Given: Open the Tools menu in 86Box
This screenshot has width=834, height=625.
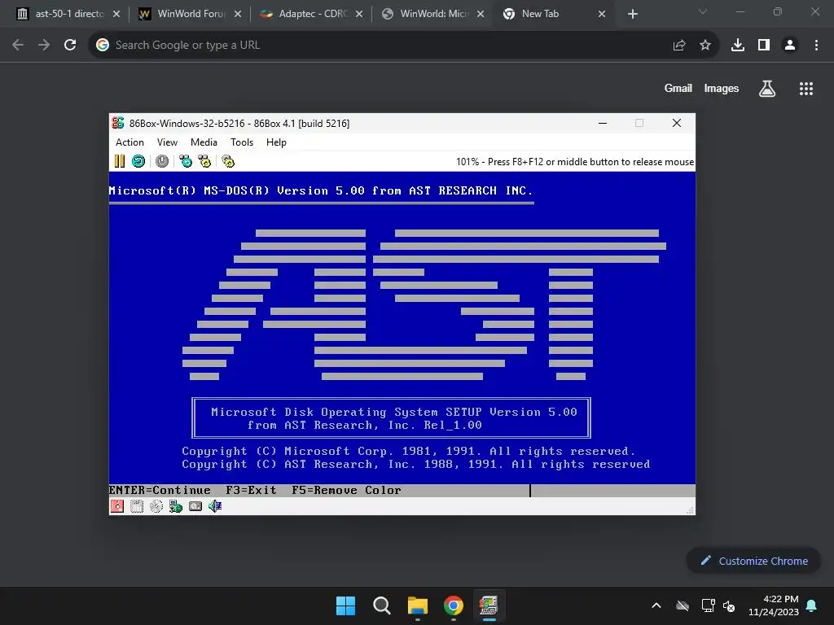Looking at the screenshot, I should [241, 142].
